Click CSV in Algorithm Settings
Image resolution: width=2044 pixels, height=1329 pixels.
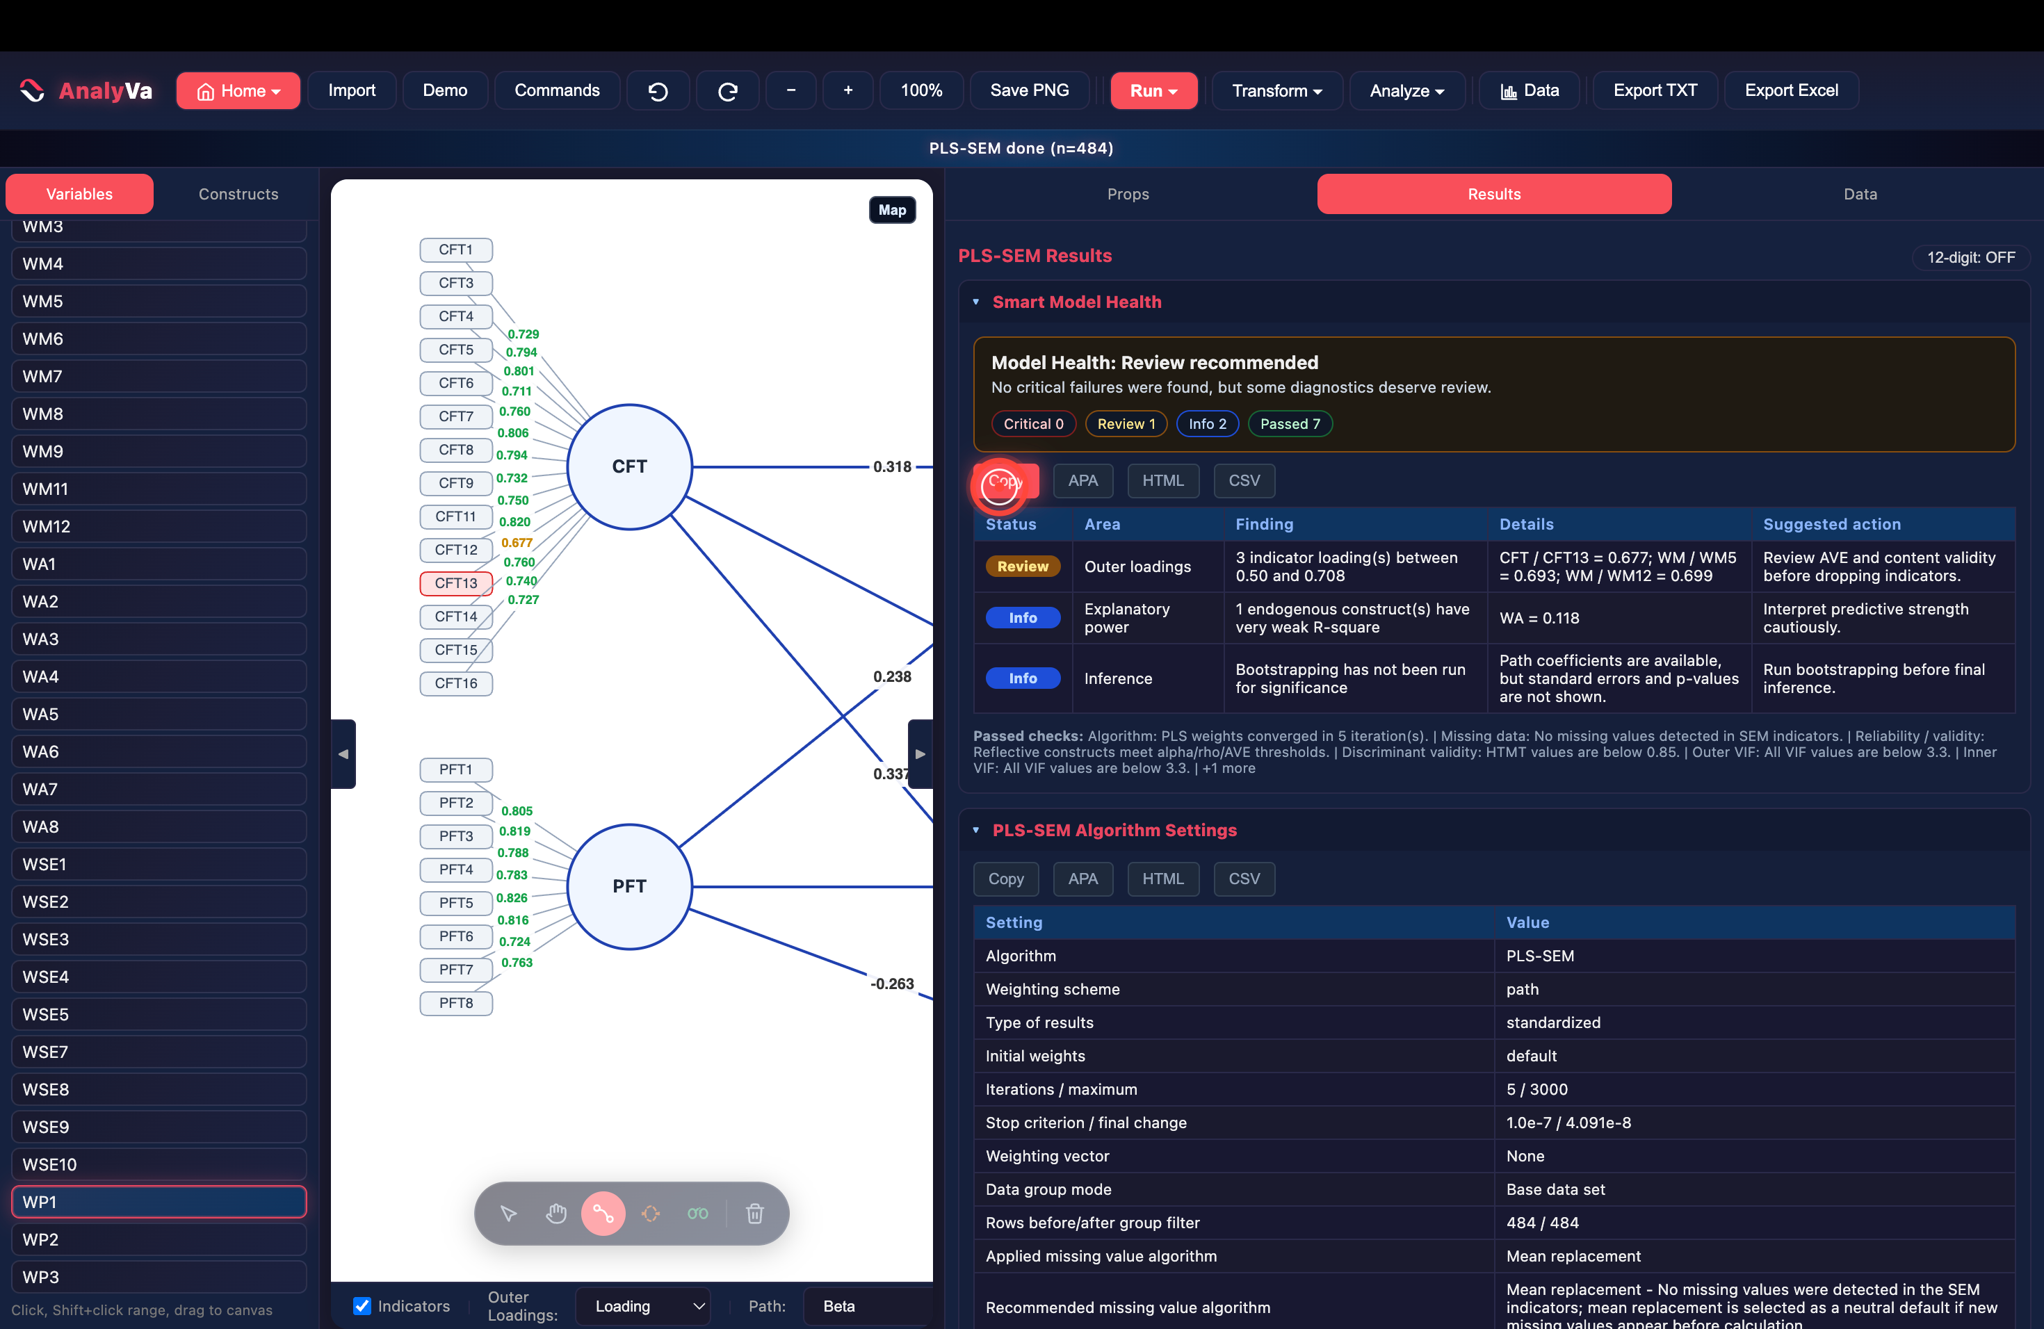coord(1244,879)
